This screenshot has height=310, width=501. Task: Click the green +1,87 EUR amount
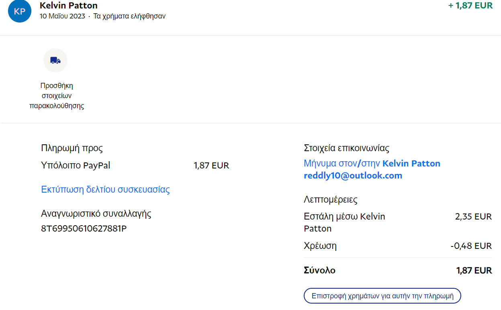pyautogui.click(x=470, y=6)
